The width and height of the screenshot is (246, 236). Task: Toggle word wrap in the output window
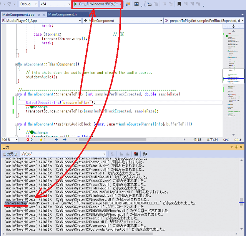(x=145, y=154)
